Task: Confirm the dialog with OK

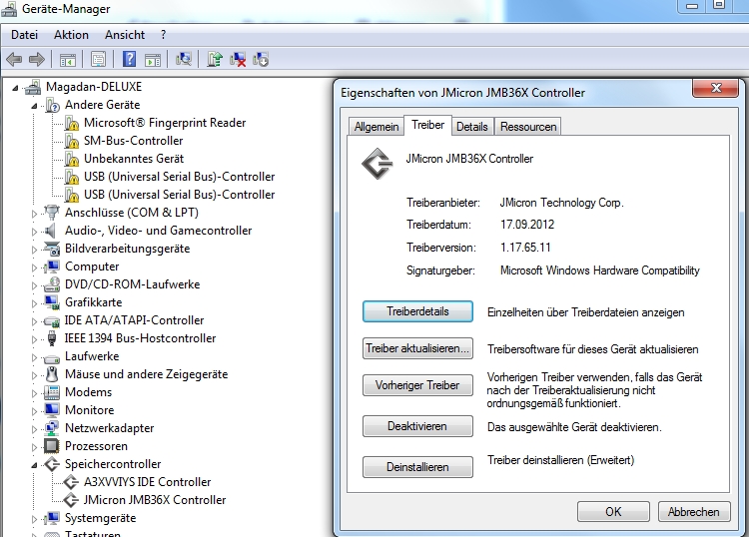Action: point(613,512)
